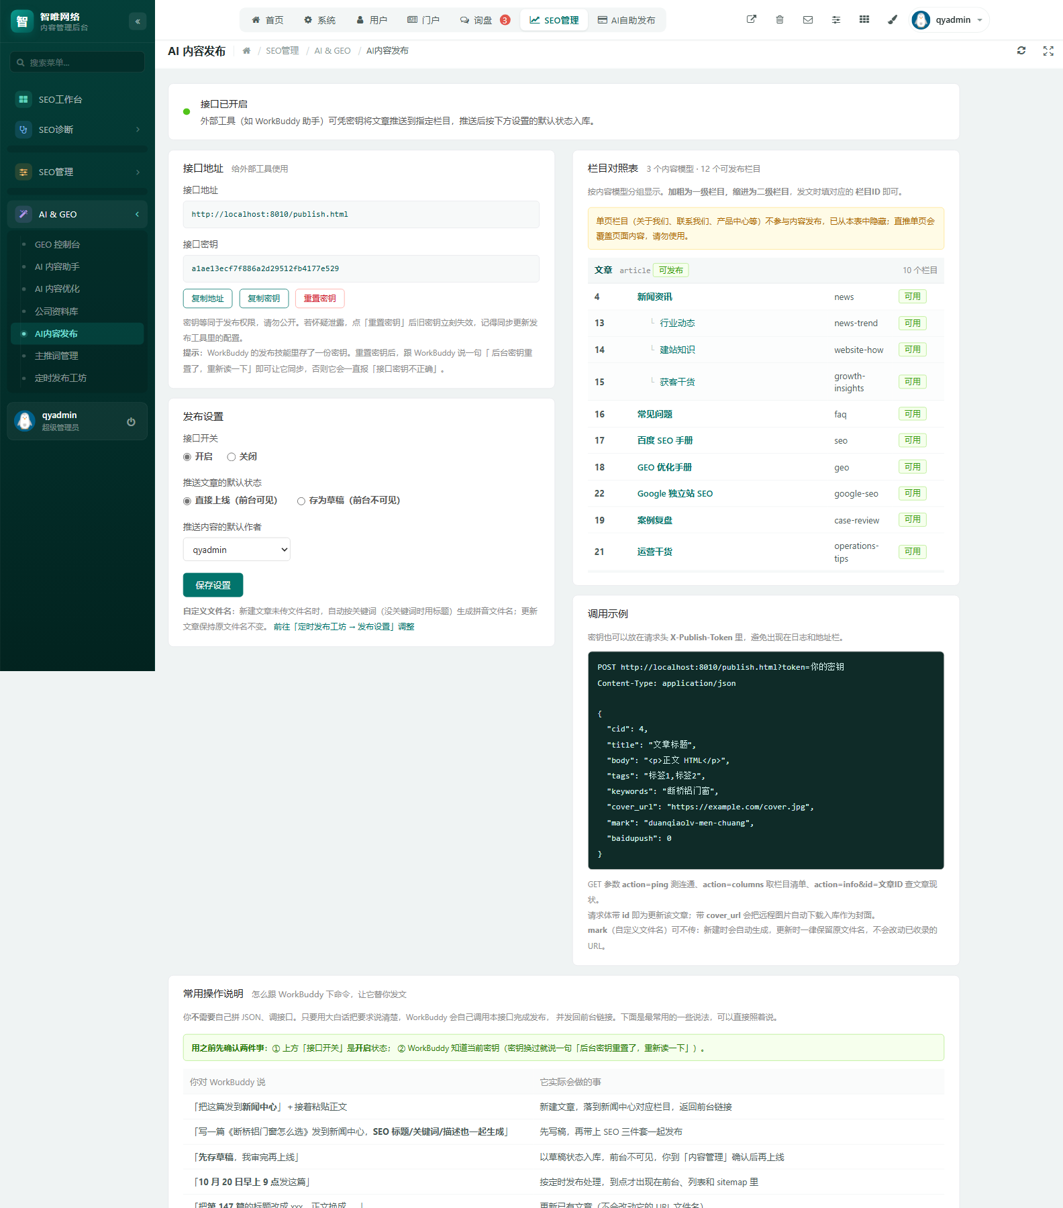Screen dimensions: 1063x1208
Task: Select 存为草稿 (前台不可见) radio
Action: tap(301, 501)
